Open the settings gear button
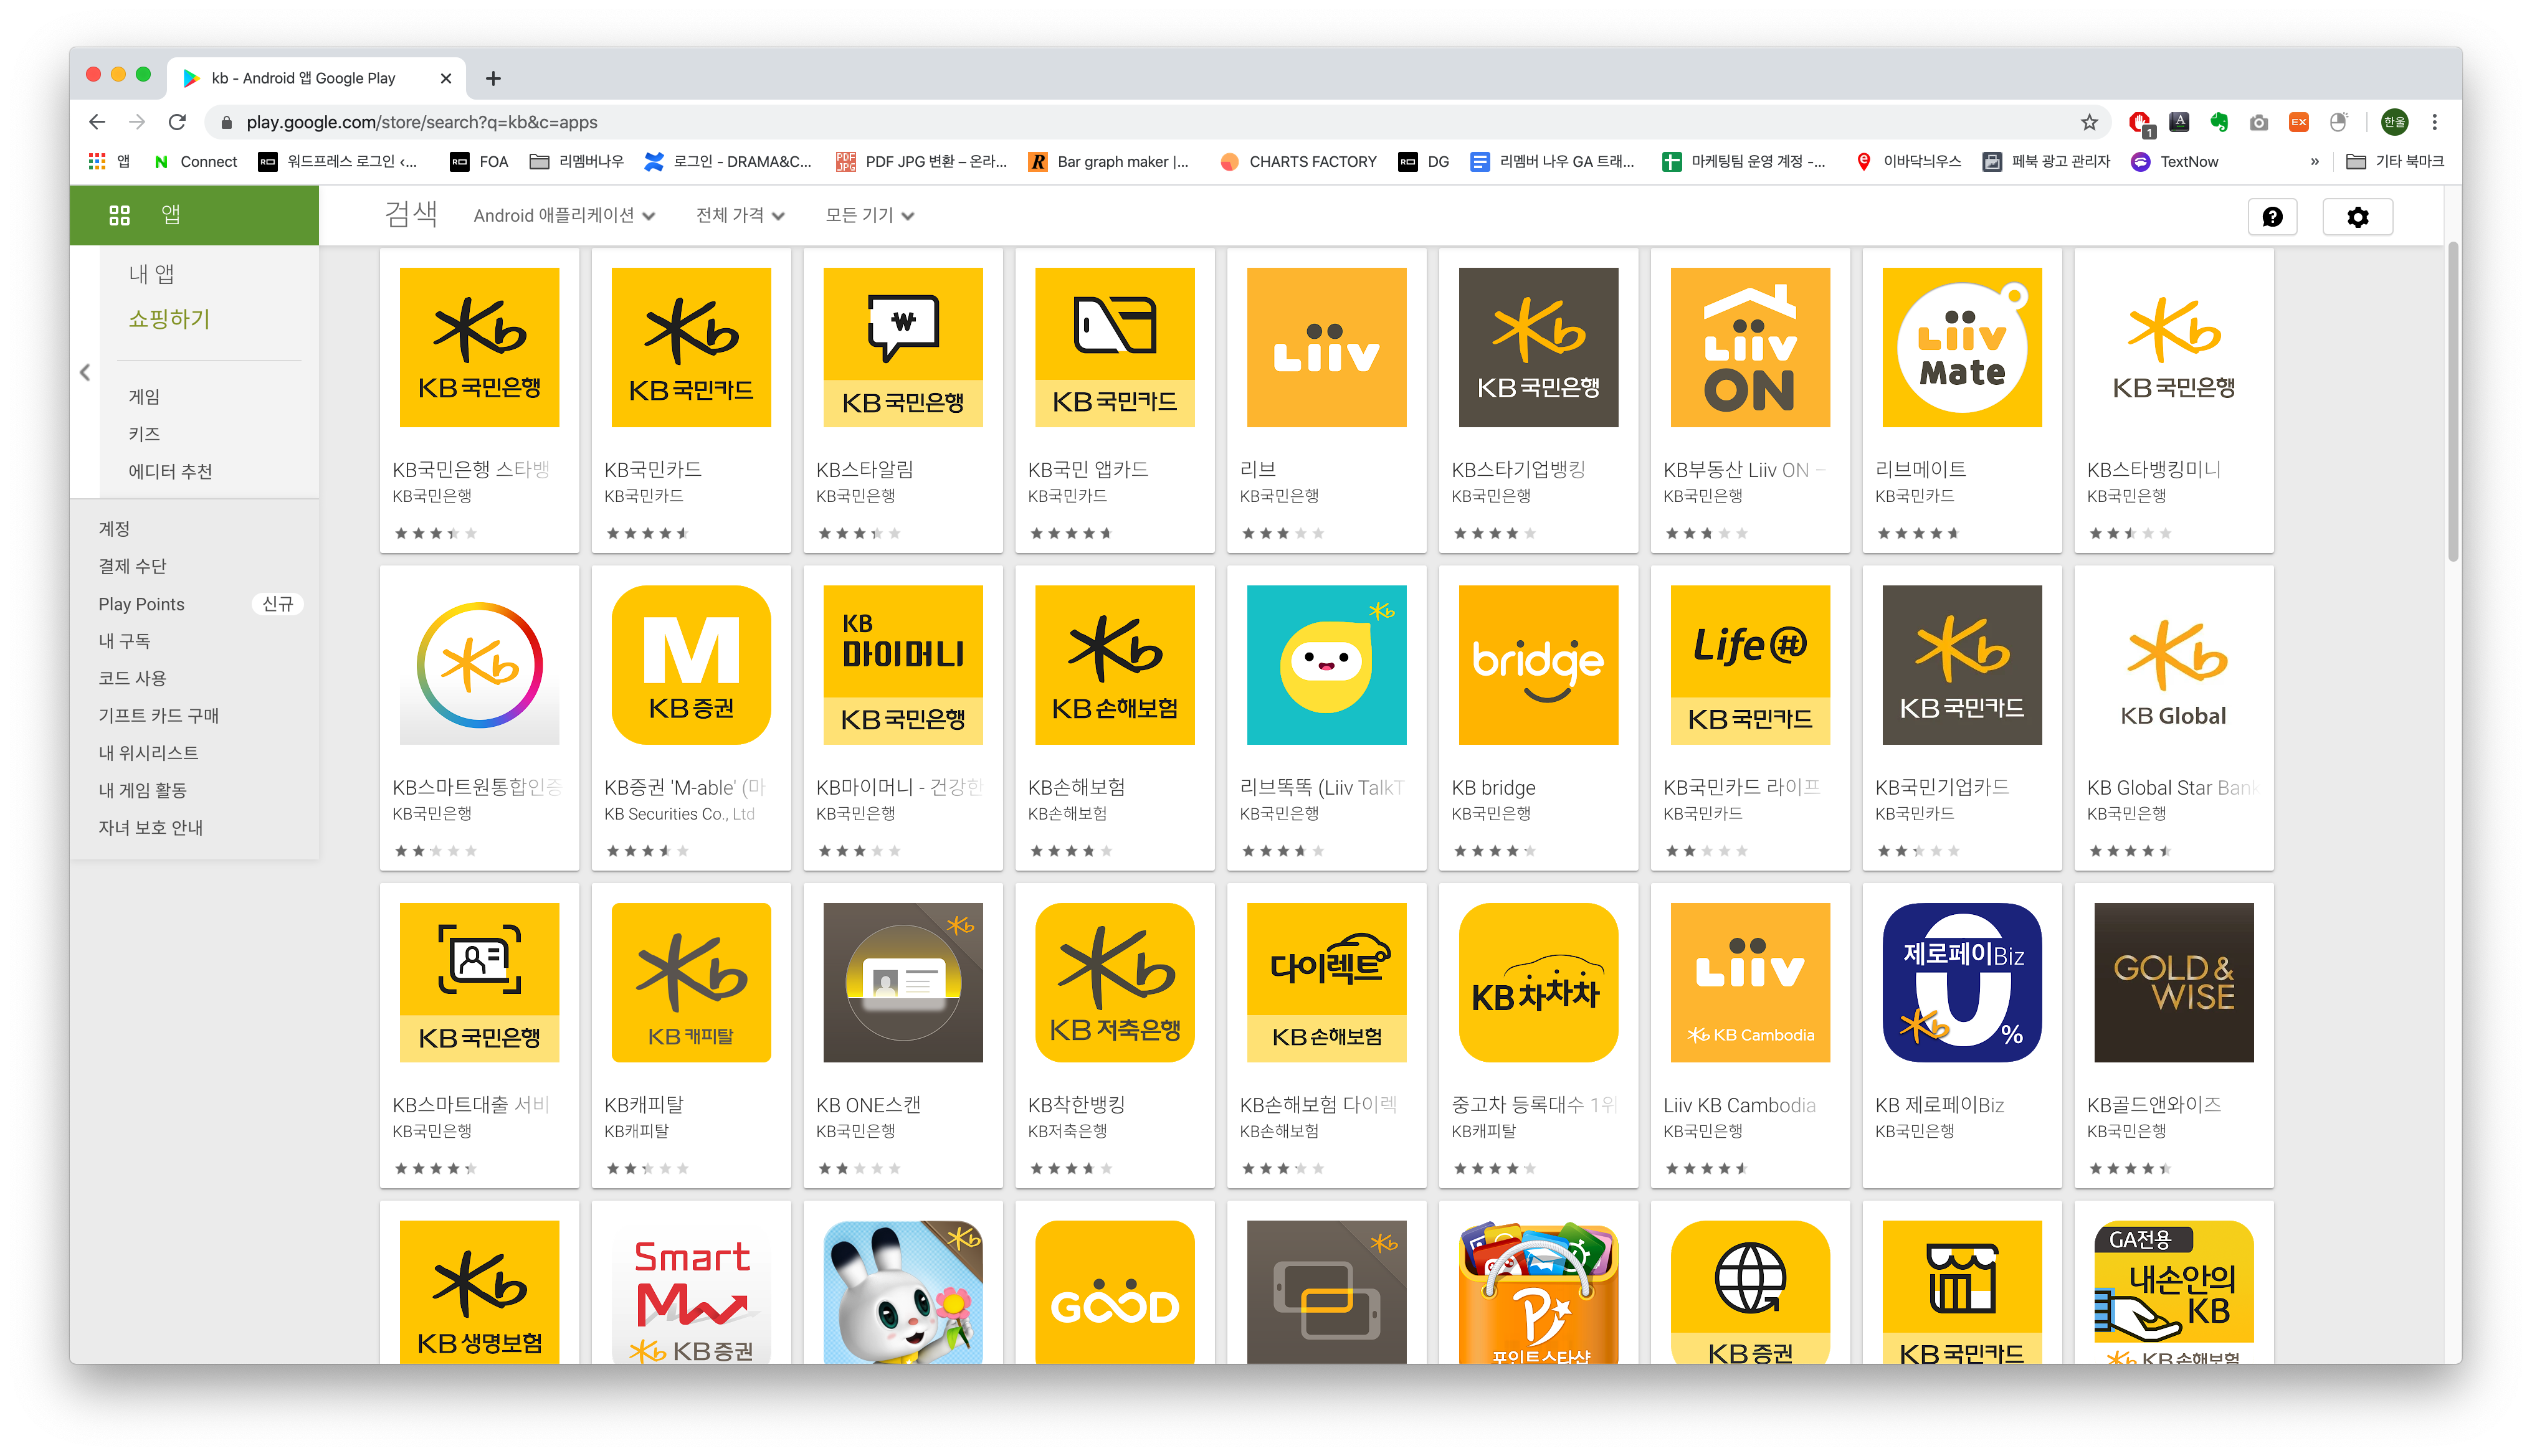The image size is (2532, 1456). tap(2358, 217)
